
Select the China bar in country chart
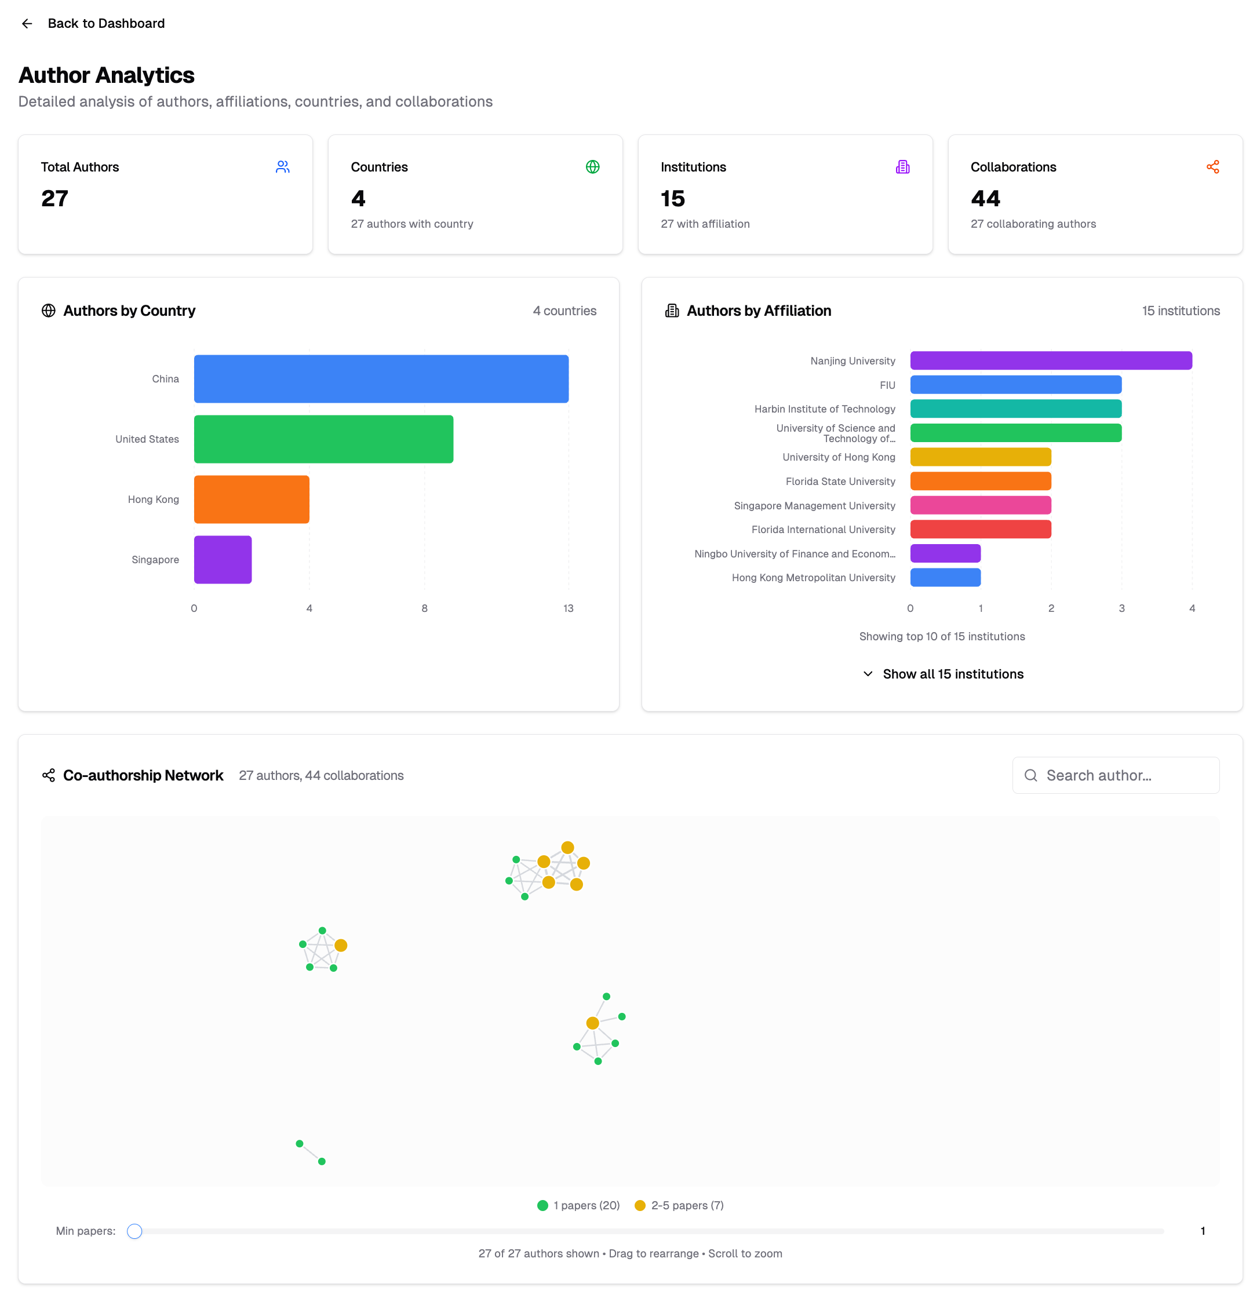point(381,379)
